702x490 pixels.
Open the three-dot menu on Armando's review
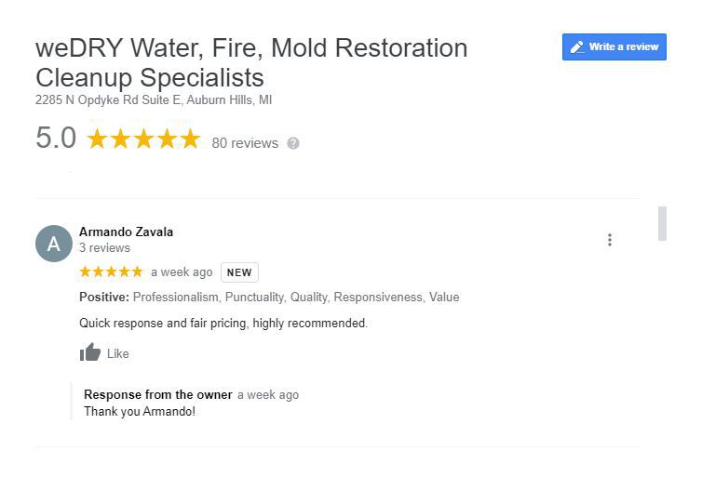[609, 240]
